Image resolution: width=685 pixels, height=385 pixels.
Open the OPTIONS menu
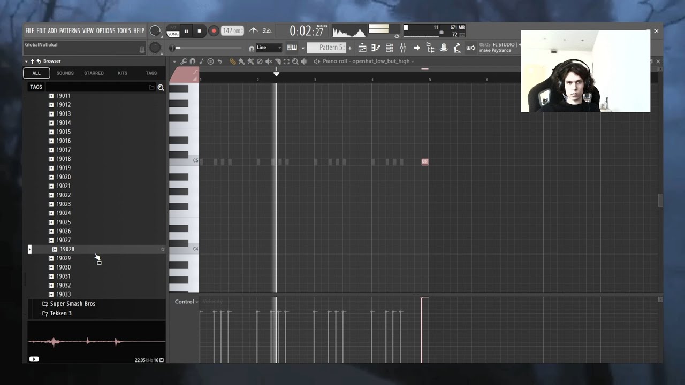coord(105,31)
